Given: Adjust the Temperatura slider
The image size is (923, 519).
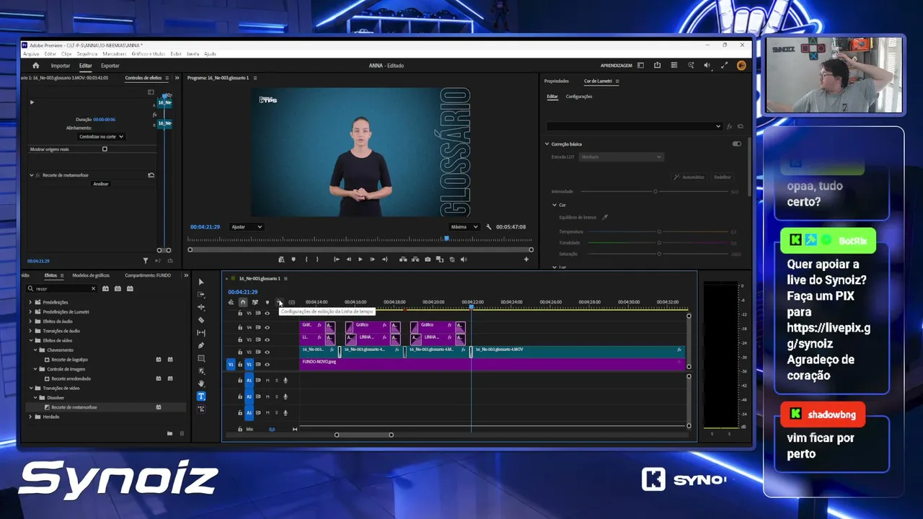Looking at the screenshot, I should 659,231.
